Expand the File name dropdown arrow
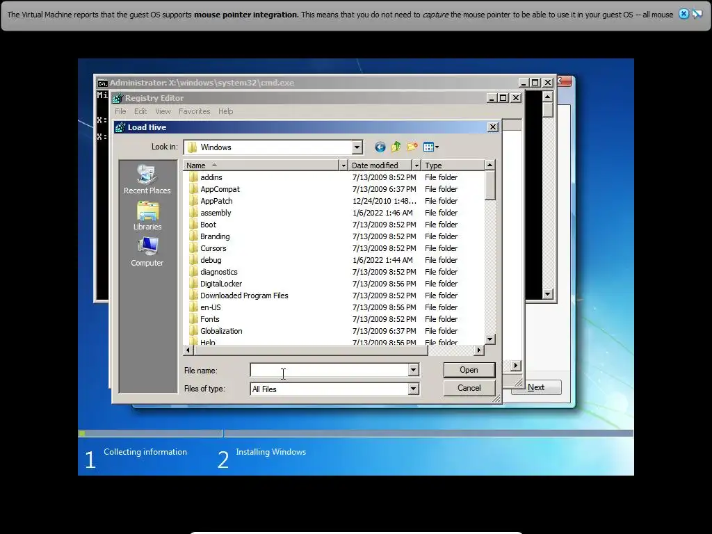 pos(413,370)
